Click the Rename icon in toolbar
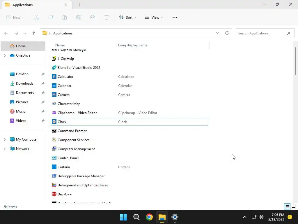This screenshot has width=298, height=224. (79, 17)
